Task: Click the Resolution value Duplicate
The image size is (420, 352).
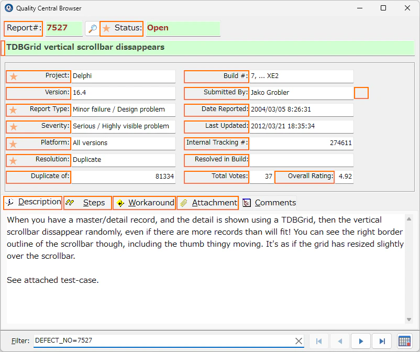Action: [124, 160]
